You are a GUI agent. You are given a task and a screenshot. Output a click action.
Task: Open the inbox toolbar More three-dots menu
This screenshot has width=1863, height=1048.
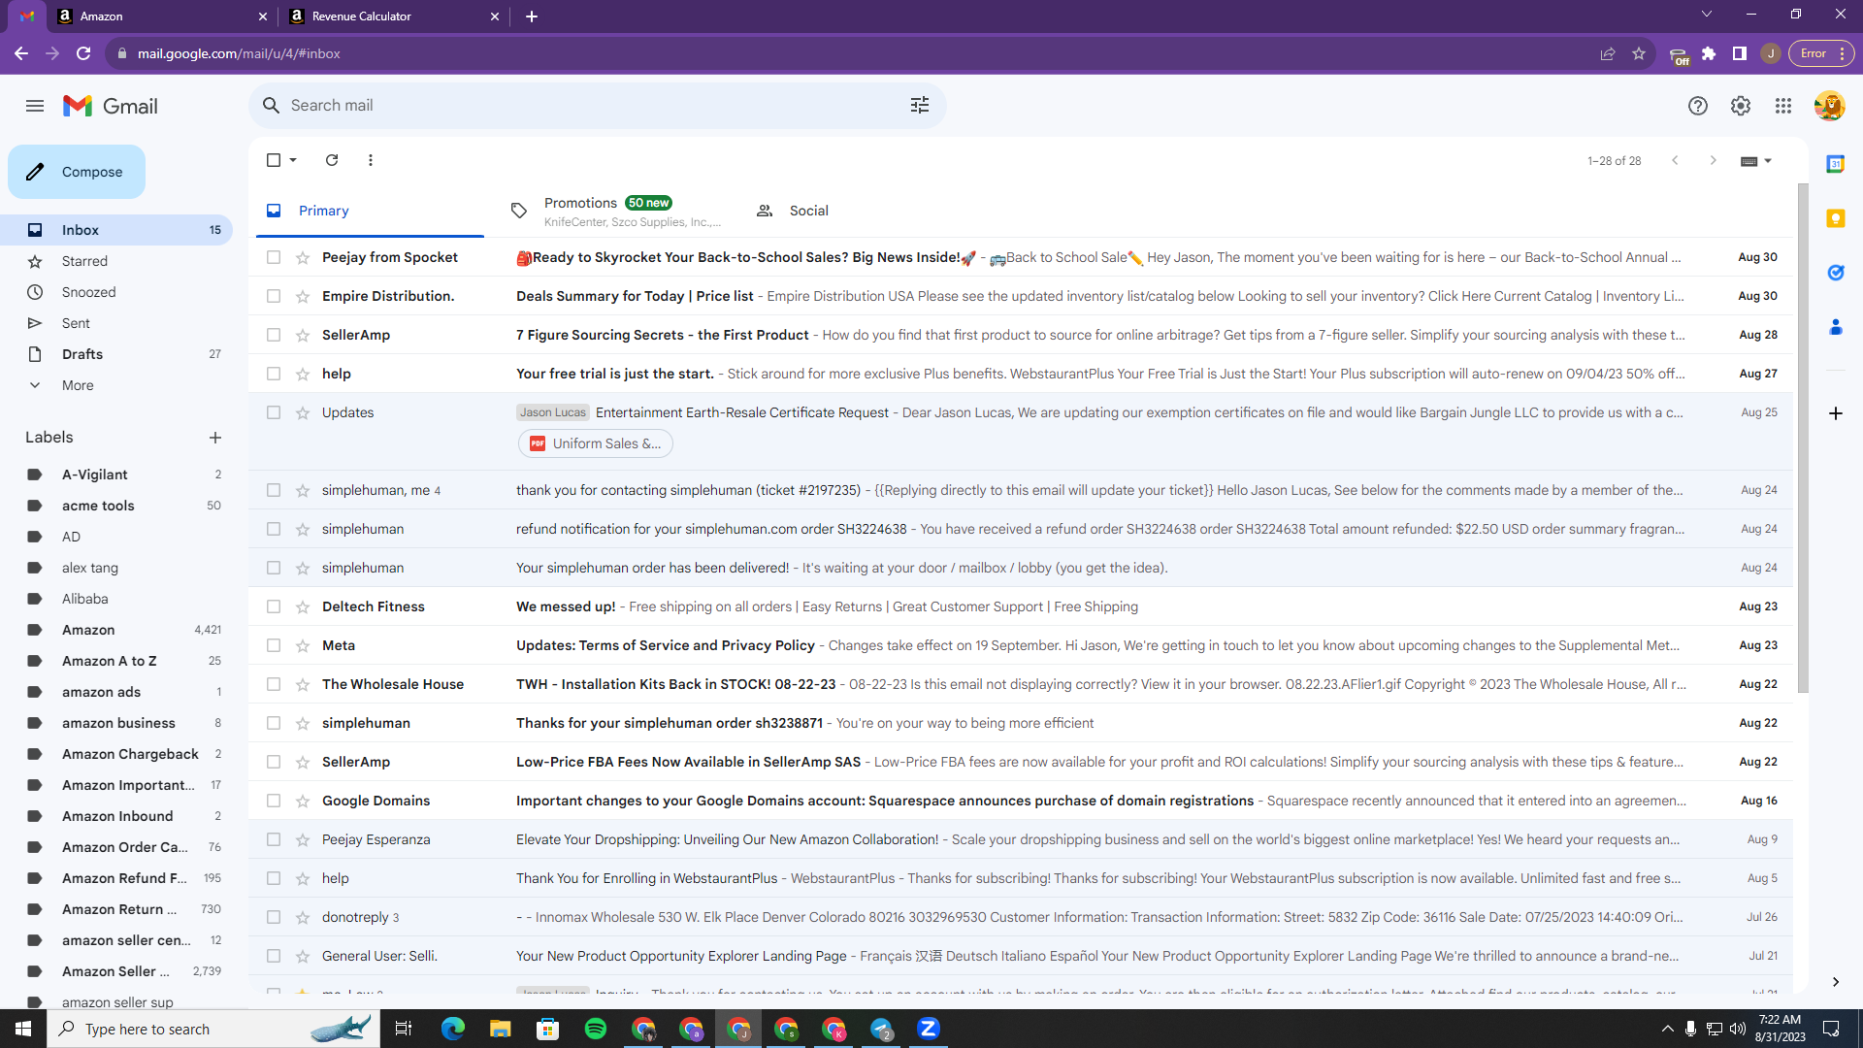pyautogui.click(x=371, y=160)
